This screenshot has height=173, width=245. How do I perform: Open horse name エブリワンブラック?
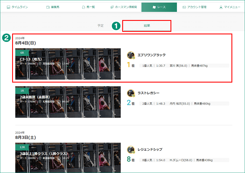click(x=151, y=55)
